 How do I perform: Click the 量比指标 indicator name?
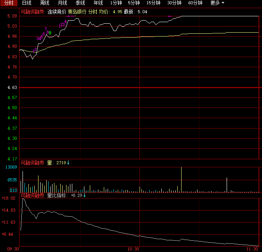57,195
